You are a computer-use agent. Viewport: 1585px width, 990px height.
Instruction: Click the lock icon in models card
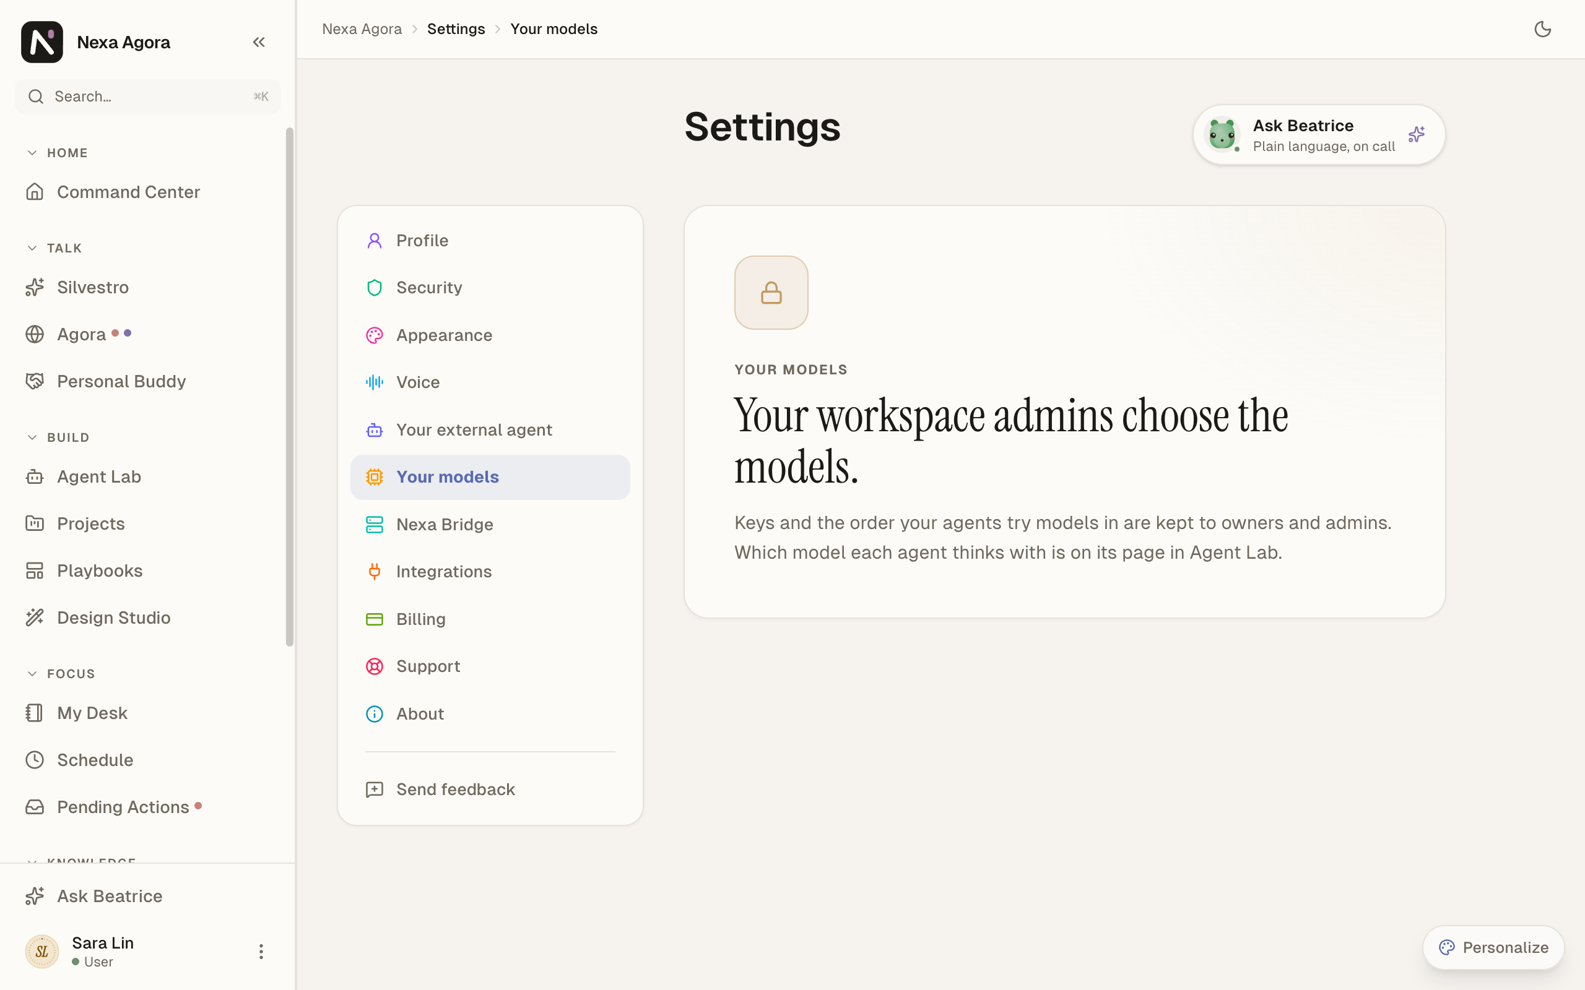(x=771, y=293)
